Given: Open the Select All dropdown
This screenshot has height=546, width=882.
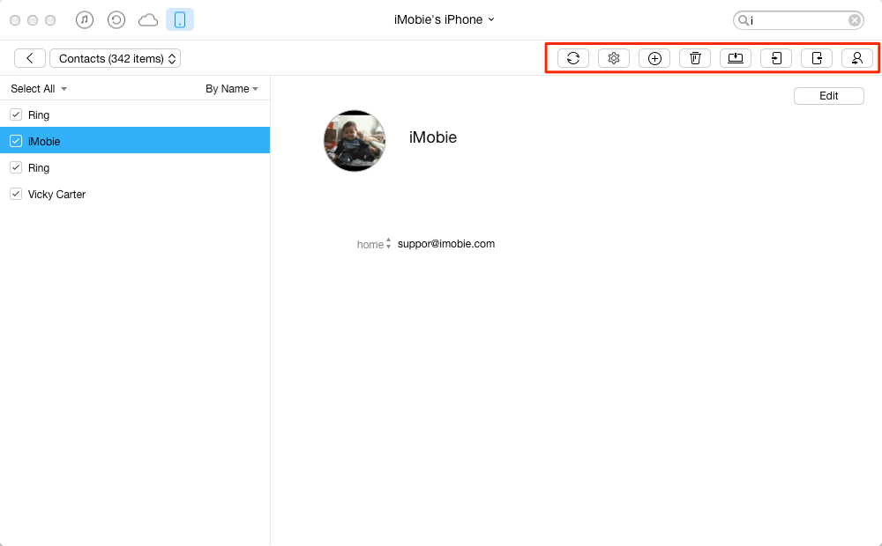Looking at the screenshot, I should 39,89.
